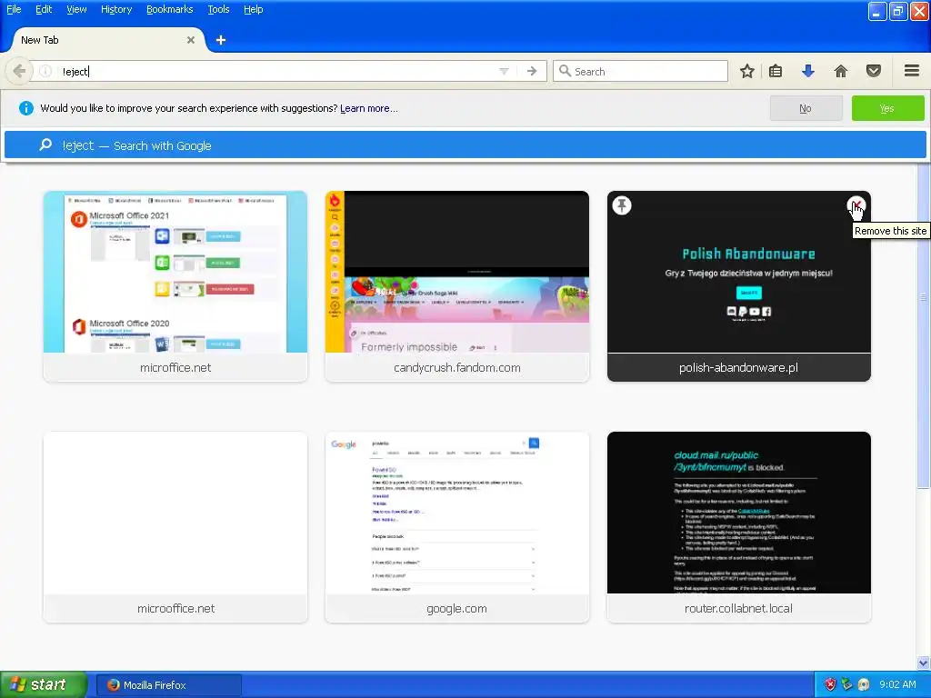Click the site information icon in URL bar
The image size is (931, 698).
pos(45,71)
